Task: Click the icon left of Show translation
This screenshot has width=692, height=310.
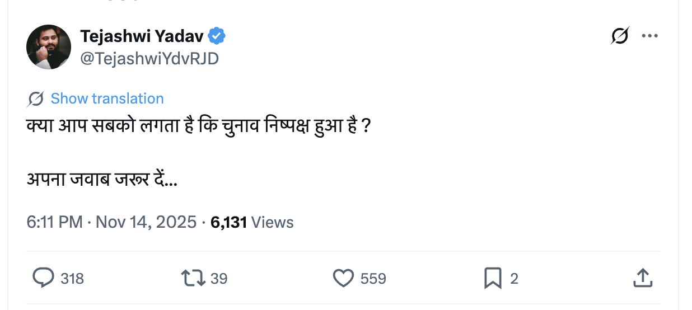Action: 35,99
